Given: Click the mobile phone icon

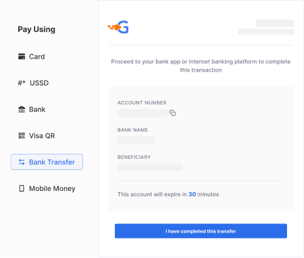Looking at the screenshot, I should coord(22,188).
